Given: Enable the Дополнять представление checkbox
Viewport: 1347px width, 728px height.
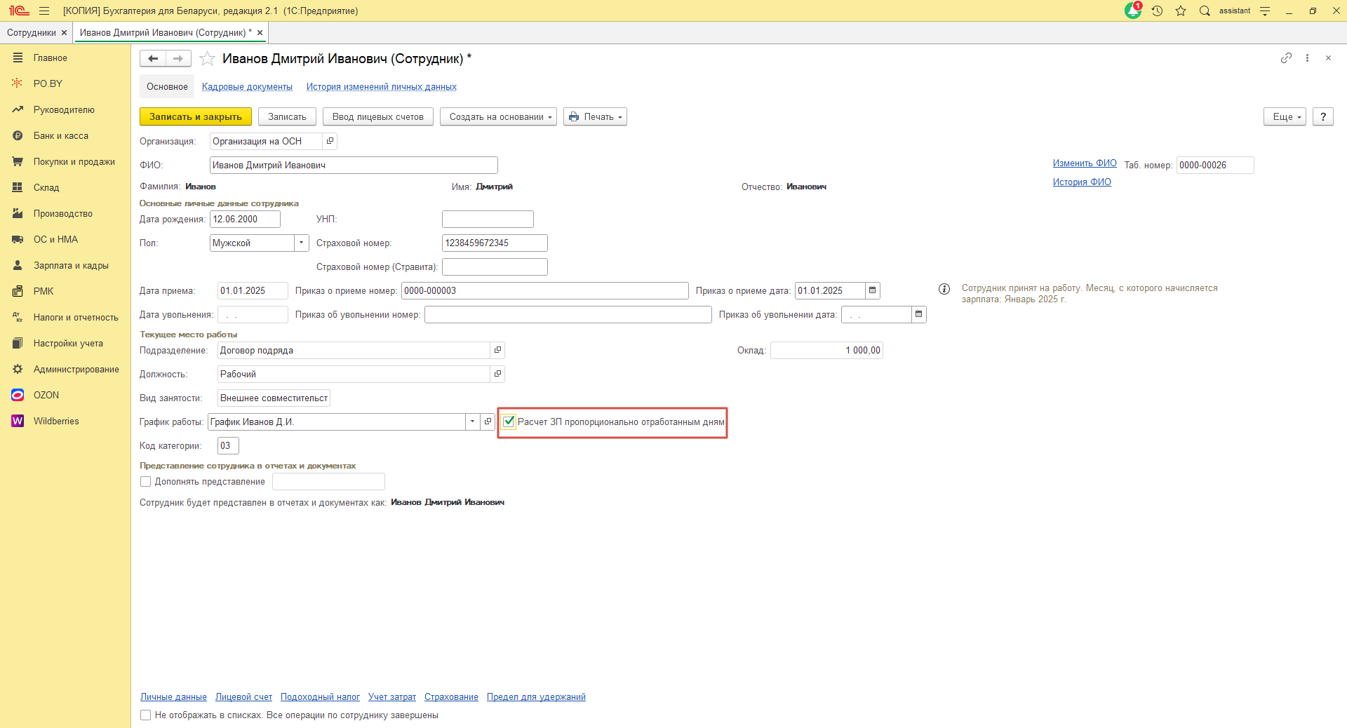Looking at the screenshot, I should [146, 482].
